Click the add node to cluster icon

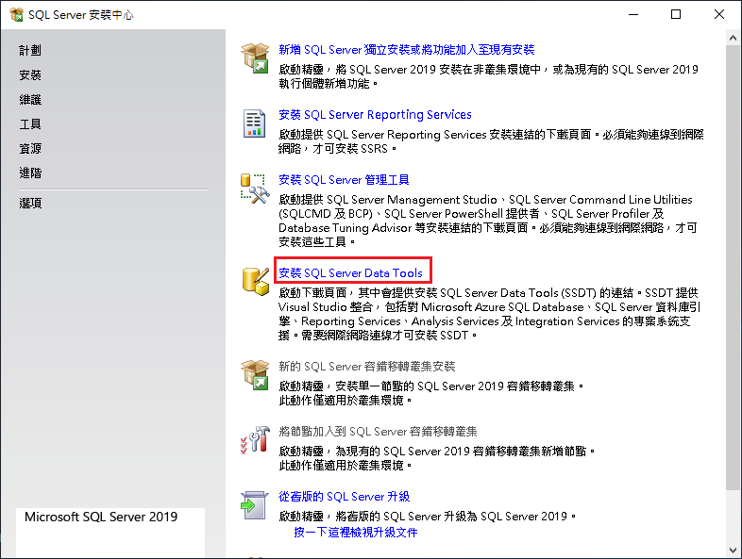255,439
